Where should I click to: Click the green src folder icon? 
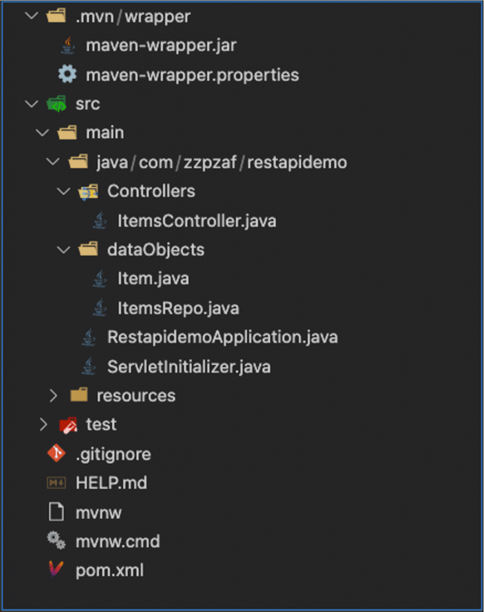point(57,103)
